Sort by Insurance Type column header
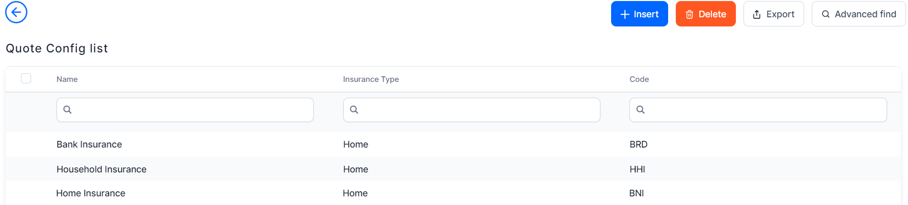Screen dimensions: 908x205 coord(371,79)
